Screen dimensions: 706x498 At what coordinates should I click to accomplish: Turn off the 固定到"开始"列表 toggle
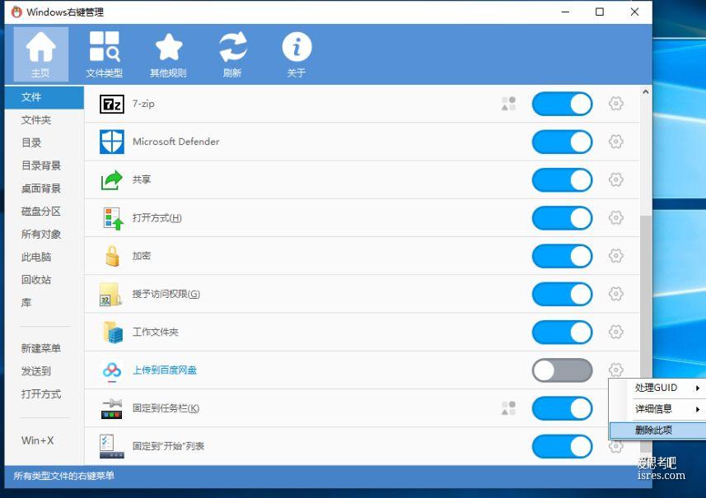[562, 447]
